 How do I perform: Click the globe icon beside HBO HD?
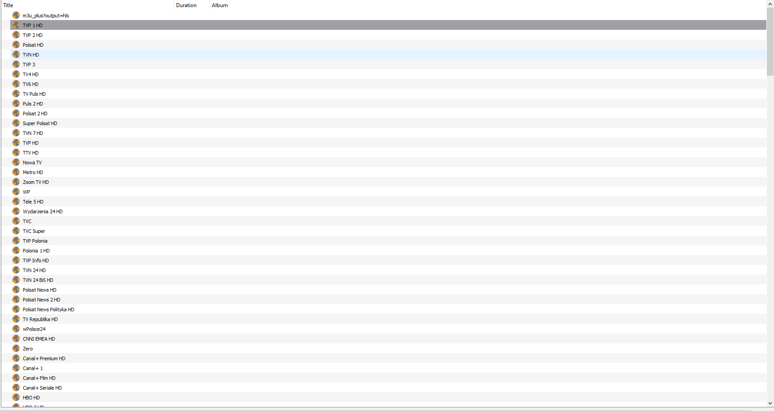[16, 397]
